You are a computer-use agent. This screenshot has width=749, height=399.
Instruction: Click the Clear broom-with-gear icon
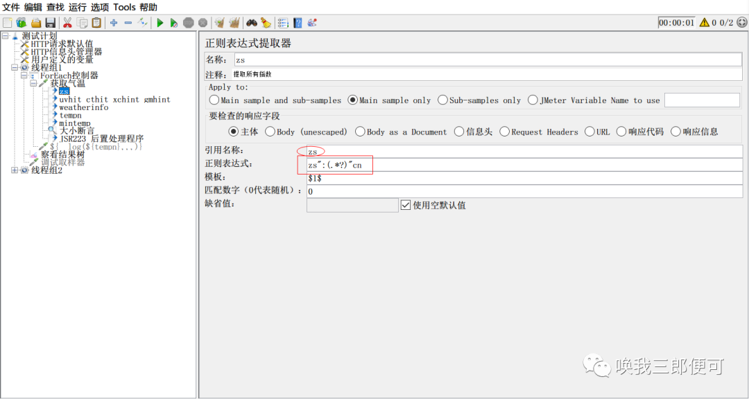point(220,22)
